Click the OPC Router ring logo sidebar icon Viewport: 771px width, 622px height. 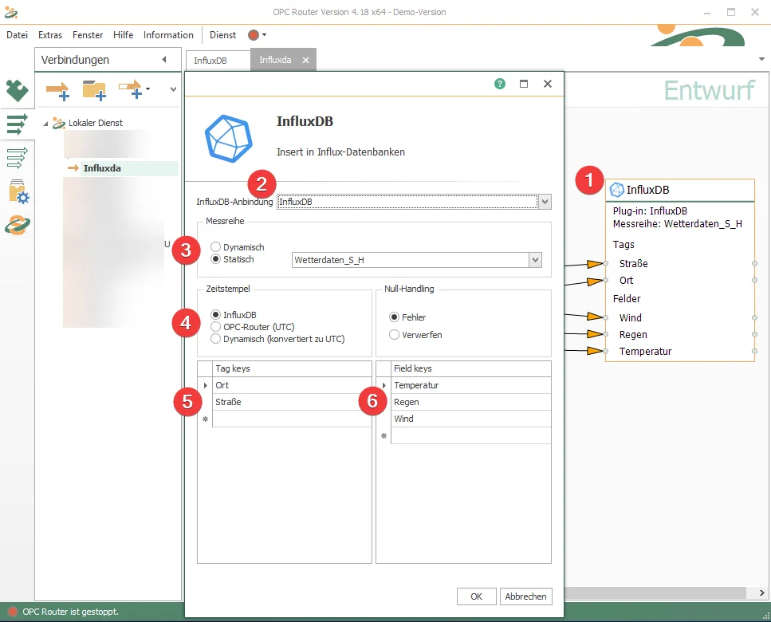(18, 225)
